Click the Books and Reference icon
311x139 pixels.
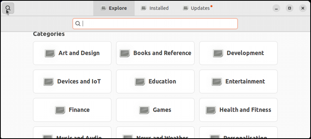pos(125,53)
